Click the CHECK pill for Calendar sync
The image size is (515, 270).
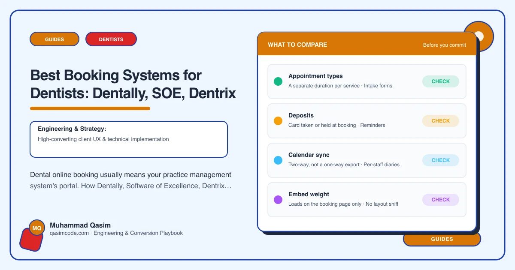[441, 160]
